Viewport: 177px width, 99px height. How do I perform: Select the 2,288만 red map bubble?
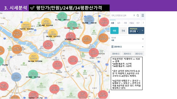tap(33, 95)
